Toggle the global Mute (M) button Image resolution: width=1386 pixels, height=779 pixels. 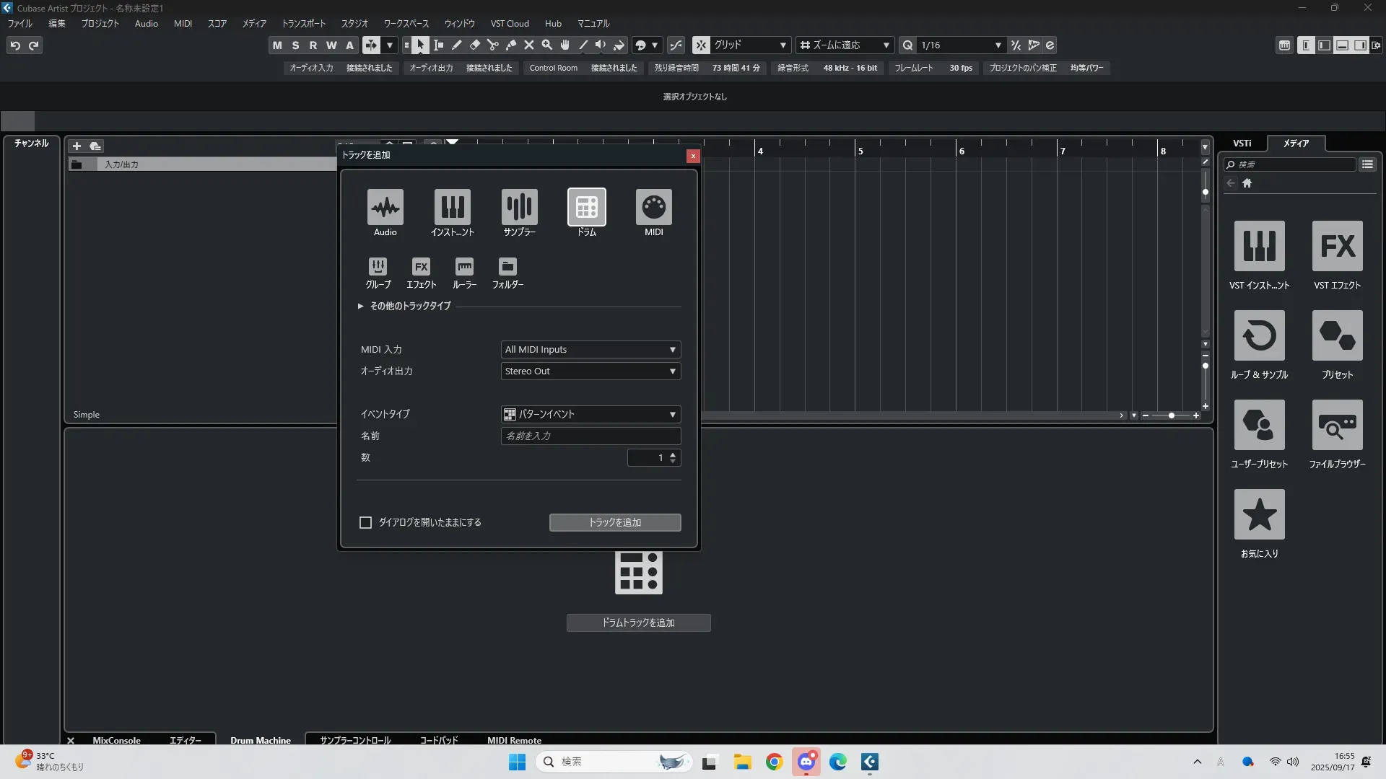277,45
